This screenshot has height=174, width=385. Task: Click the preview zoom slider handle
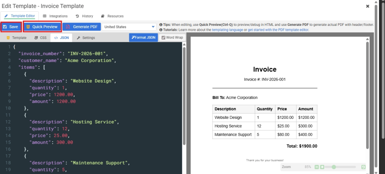pyautogui.click(x=333, y=167)
